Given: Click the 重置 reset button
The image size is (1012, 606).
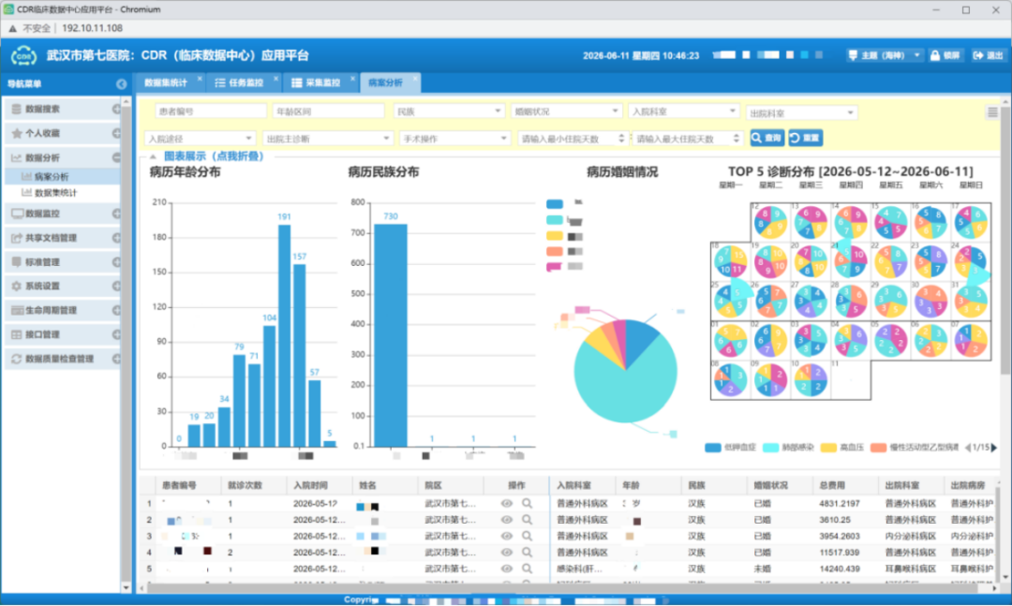Looking at the screenshot, I should 805,138.
